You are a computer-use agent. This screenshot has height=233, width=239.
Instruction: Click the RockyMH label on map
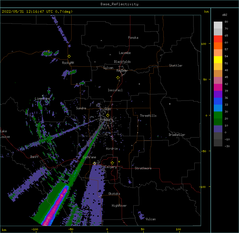point(68,63)
